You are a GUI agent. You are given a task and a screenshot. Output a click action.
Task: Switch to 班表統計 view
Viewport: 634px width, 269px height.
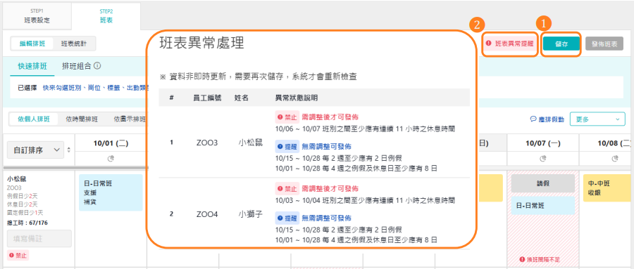pyautogui.click(x=73, y=43)
